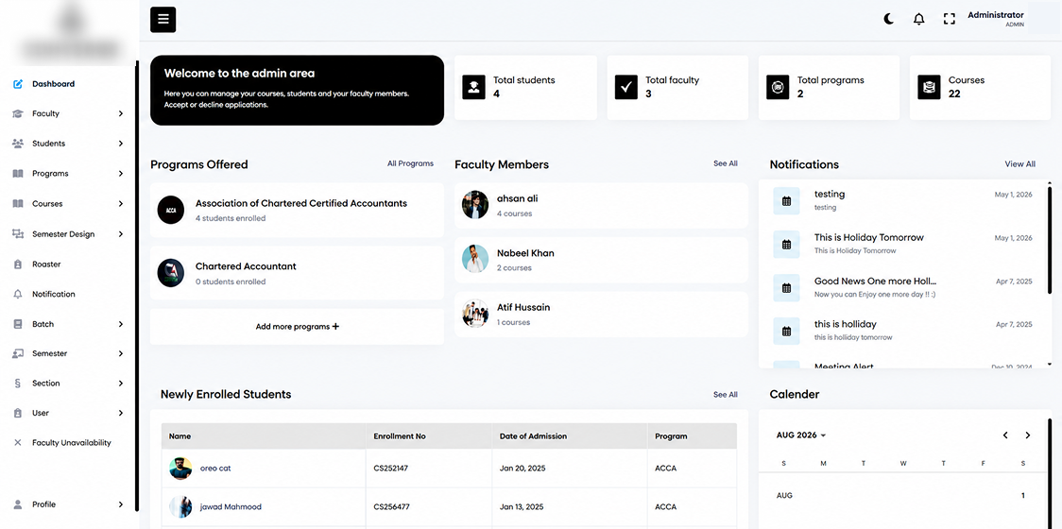Click the Total faculty checkmark icon

click(626, 87)
